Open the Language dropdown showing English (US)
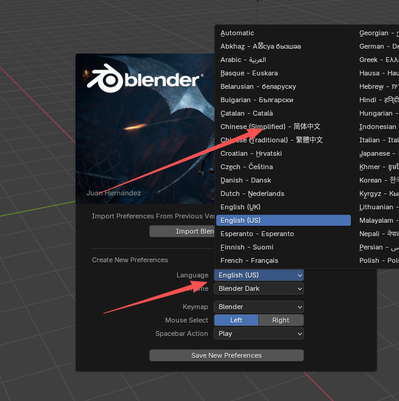 259,275
